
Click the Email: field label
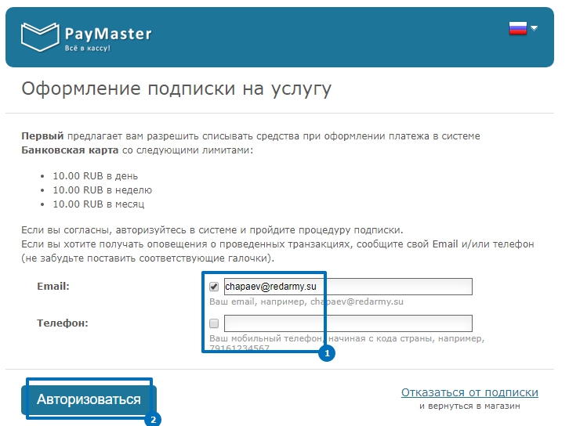pos(53,287)
